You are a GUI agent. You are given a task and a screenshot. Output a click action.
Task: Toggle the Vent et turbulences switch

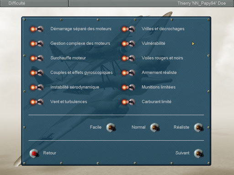[37, 102]
